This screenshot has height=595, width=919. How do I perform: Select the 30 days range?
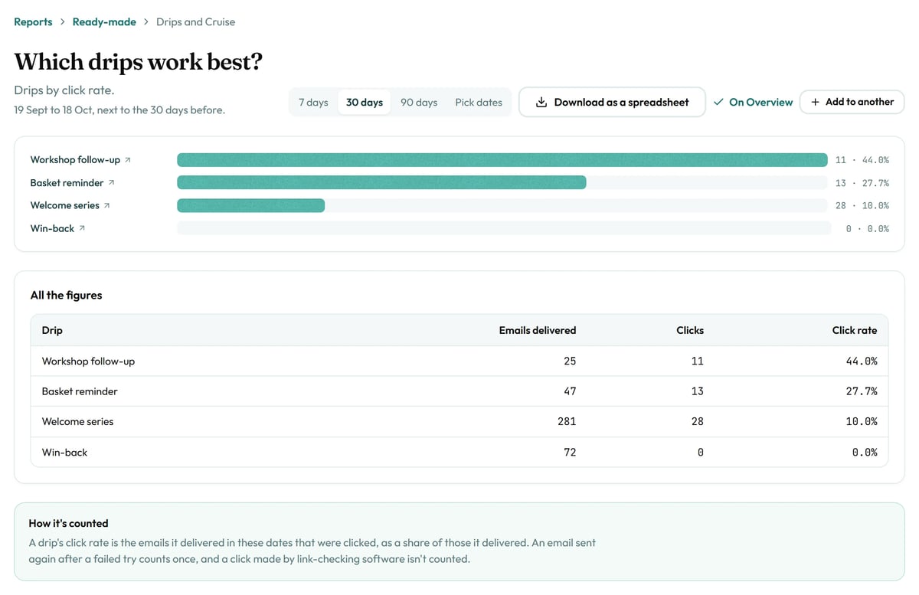tap(365, 102)
